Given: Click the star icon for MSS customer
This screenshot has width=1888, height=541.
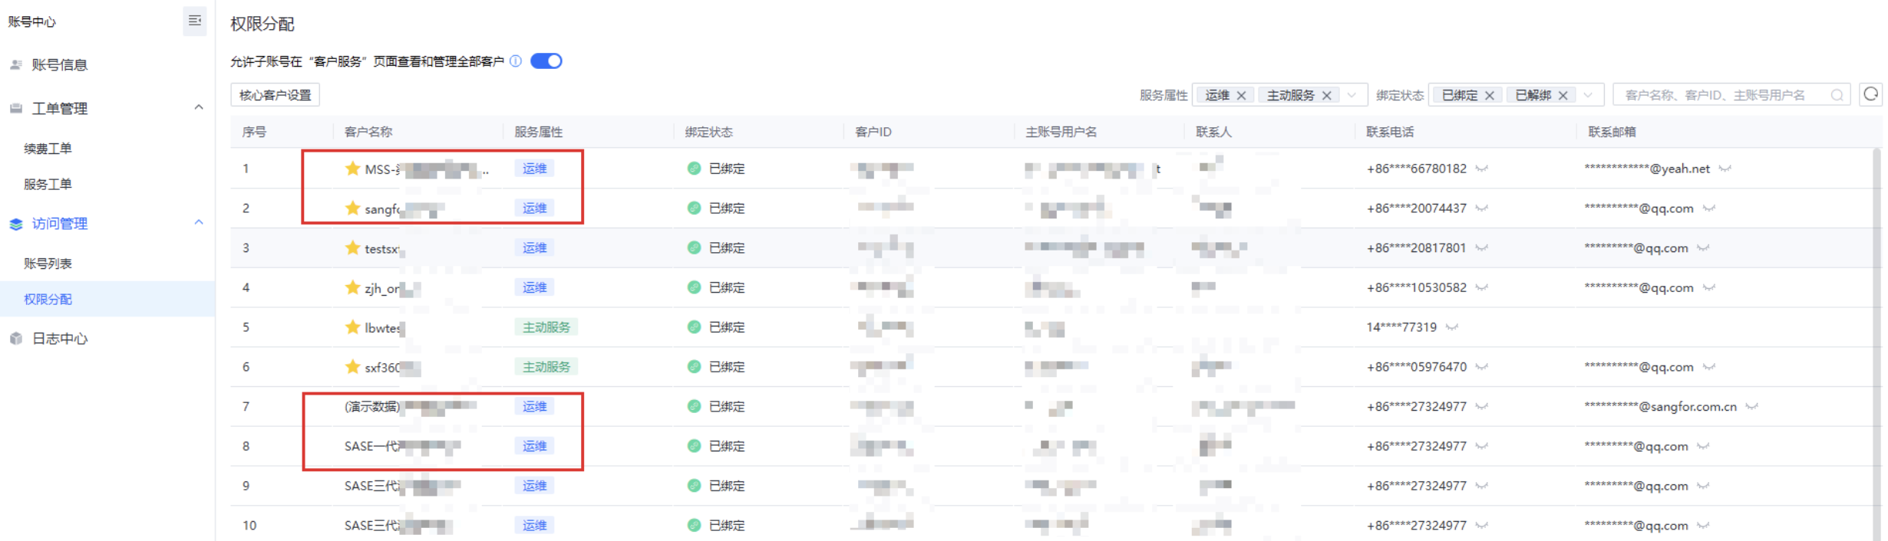Looking at the screenshot, I should point(352,169).
